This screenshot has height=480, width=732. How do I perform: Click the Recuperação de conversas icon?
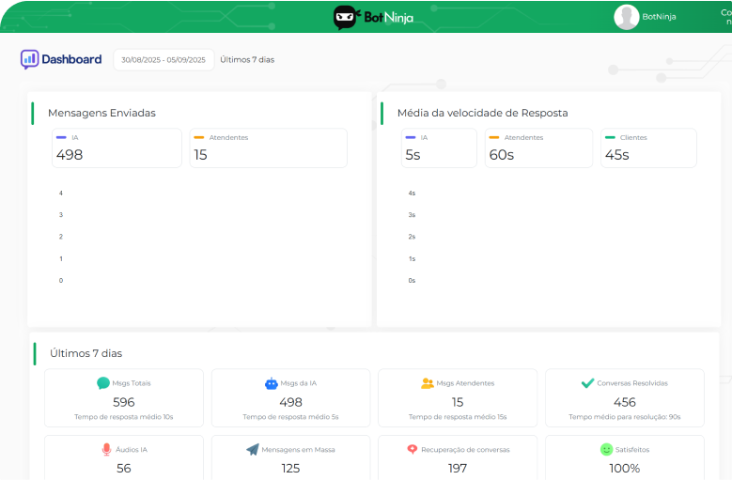412,450
